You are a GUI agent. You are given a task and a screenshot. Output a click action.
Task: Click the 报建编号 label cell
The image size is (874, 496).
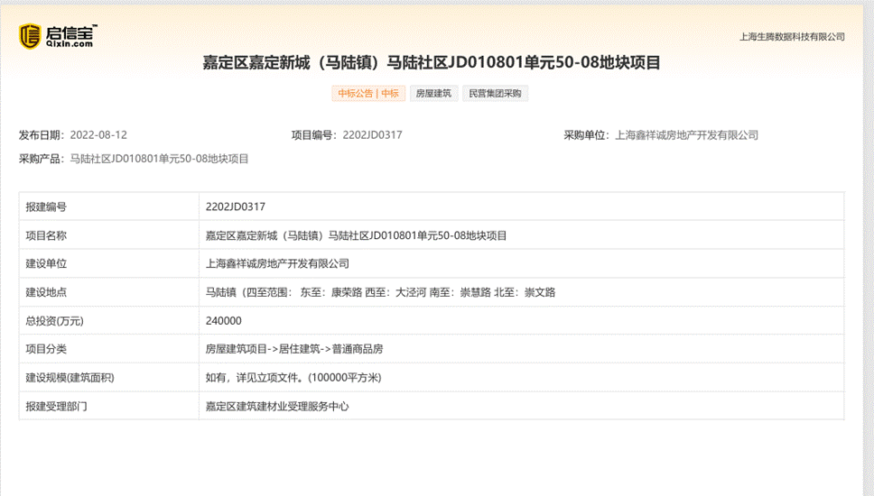(47, 207)
